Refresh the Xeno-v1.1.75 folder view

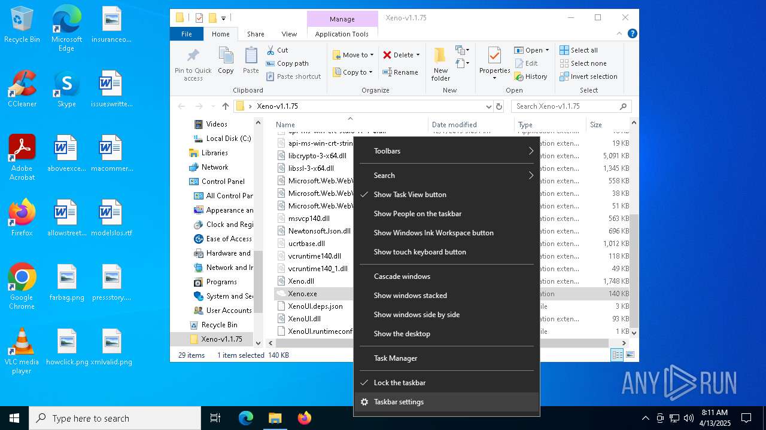coord(500,106)
